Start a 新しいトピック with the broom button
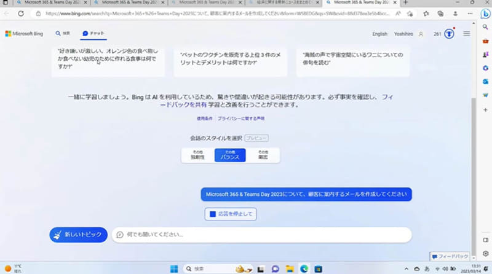Image resolution: width=492 pixels, height=274 pixels. 79,235
